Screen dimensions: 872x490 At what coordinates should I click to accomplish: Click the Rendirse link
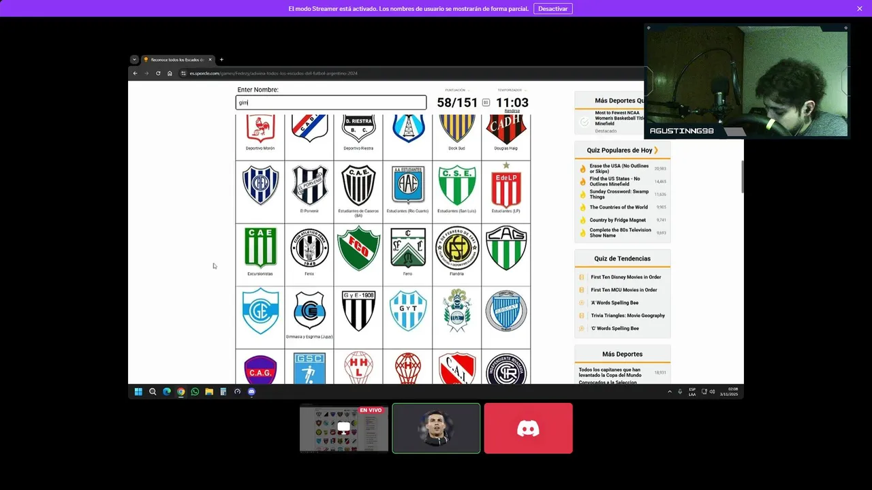point(512,111)
